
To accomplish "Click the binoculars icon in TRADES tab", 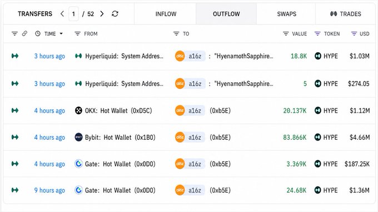I will click(x=334, y=14).
